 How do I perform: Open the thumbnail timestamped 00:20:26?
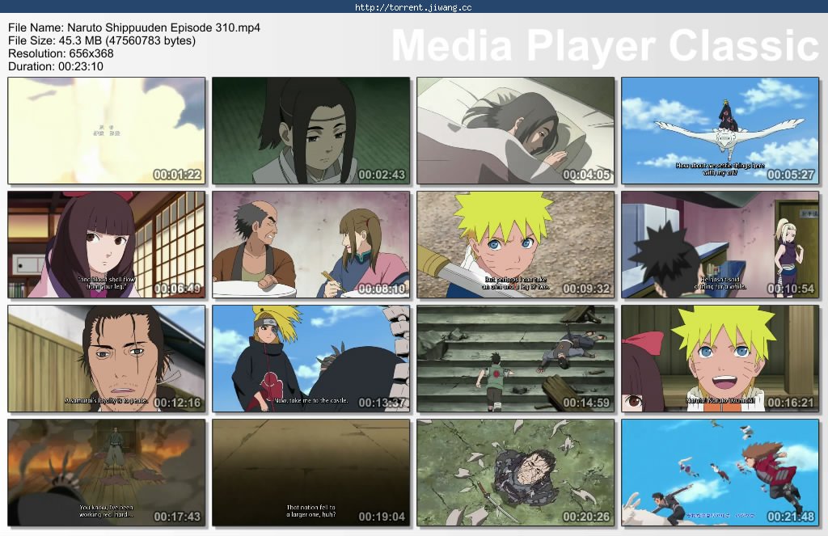tap(515, 473)
